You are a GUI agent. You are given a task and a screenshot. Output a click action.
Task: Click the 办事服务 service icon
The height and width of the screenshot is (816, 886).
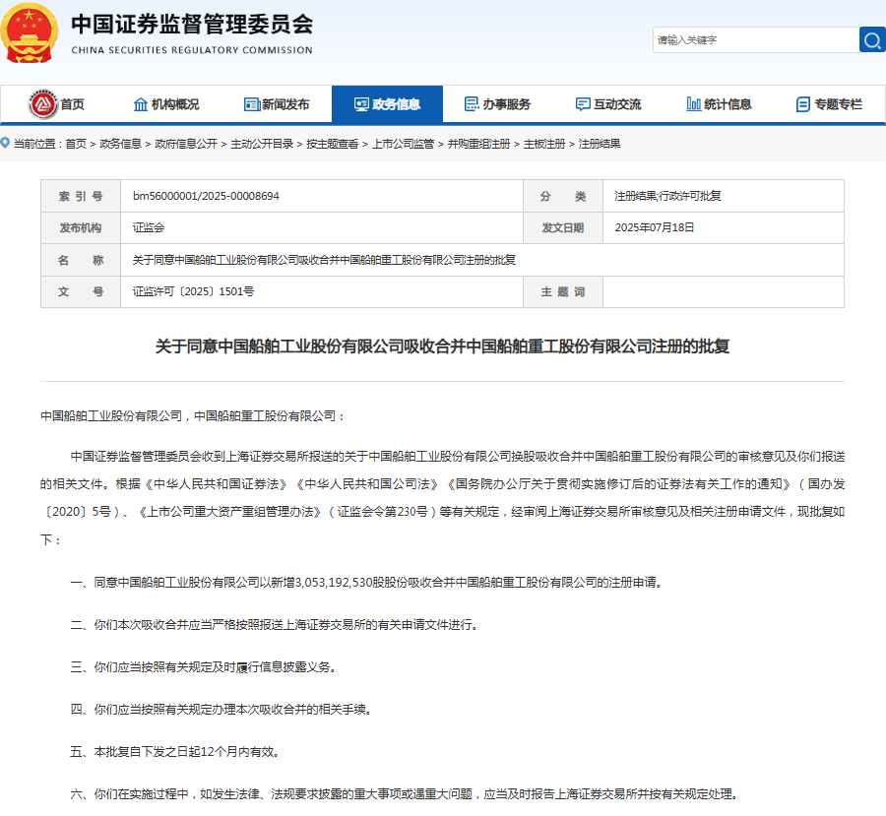[x=471, y=104]
